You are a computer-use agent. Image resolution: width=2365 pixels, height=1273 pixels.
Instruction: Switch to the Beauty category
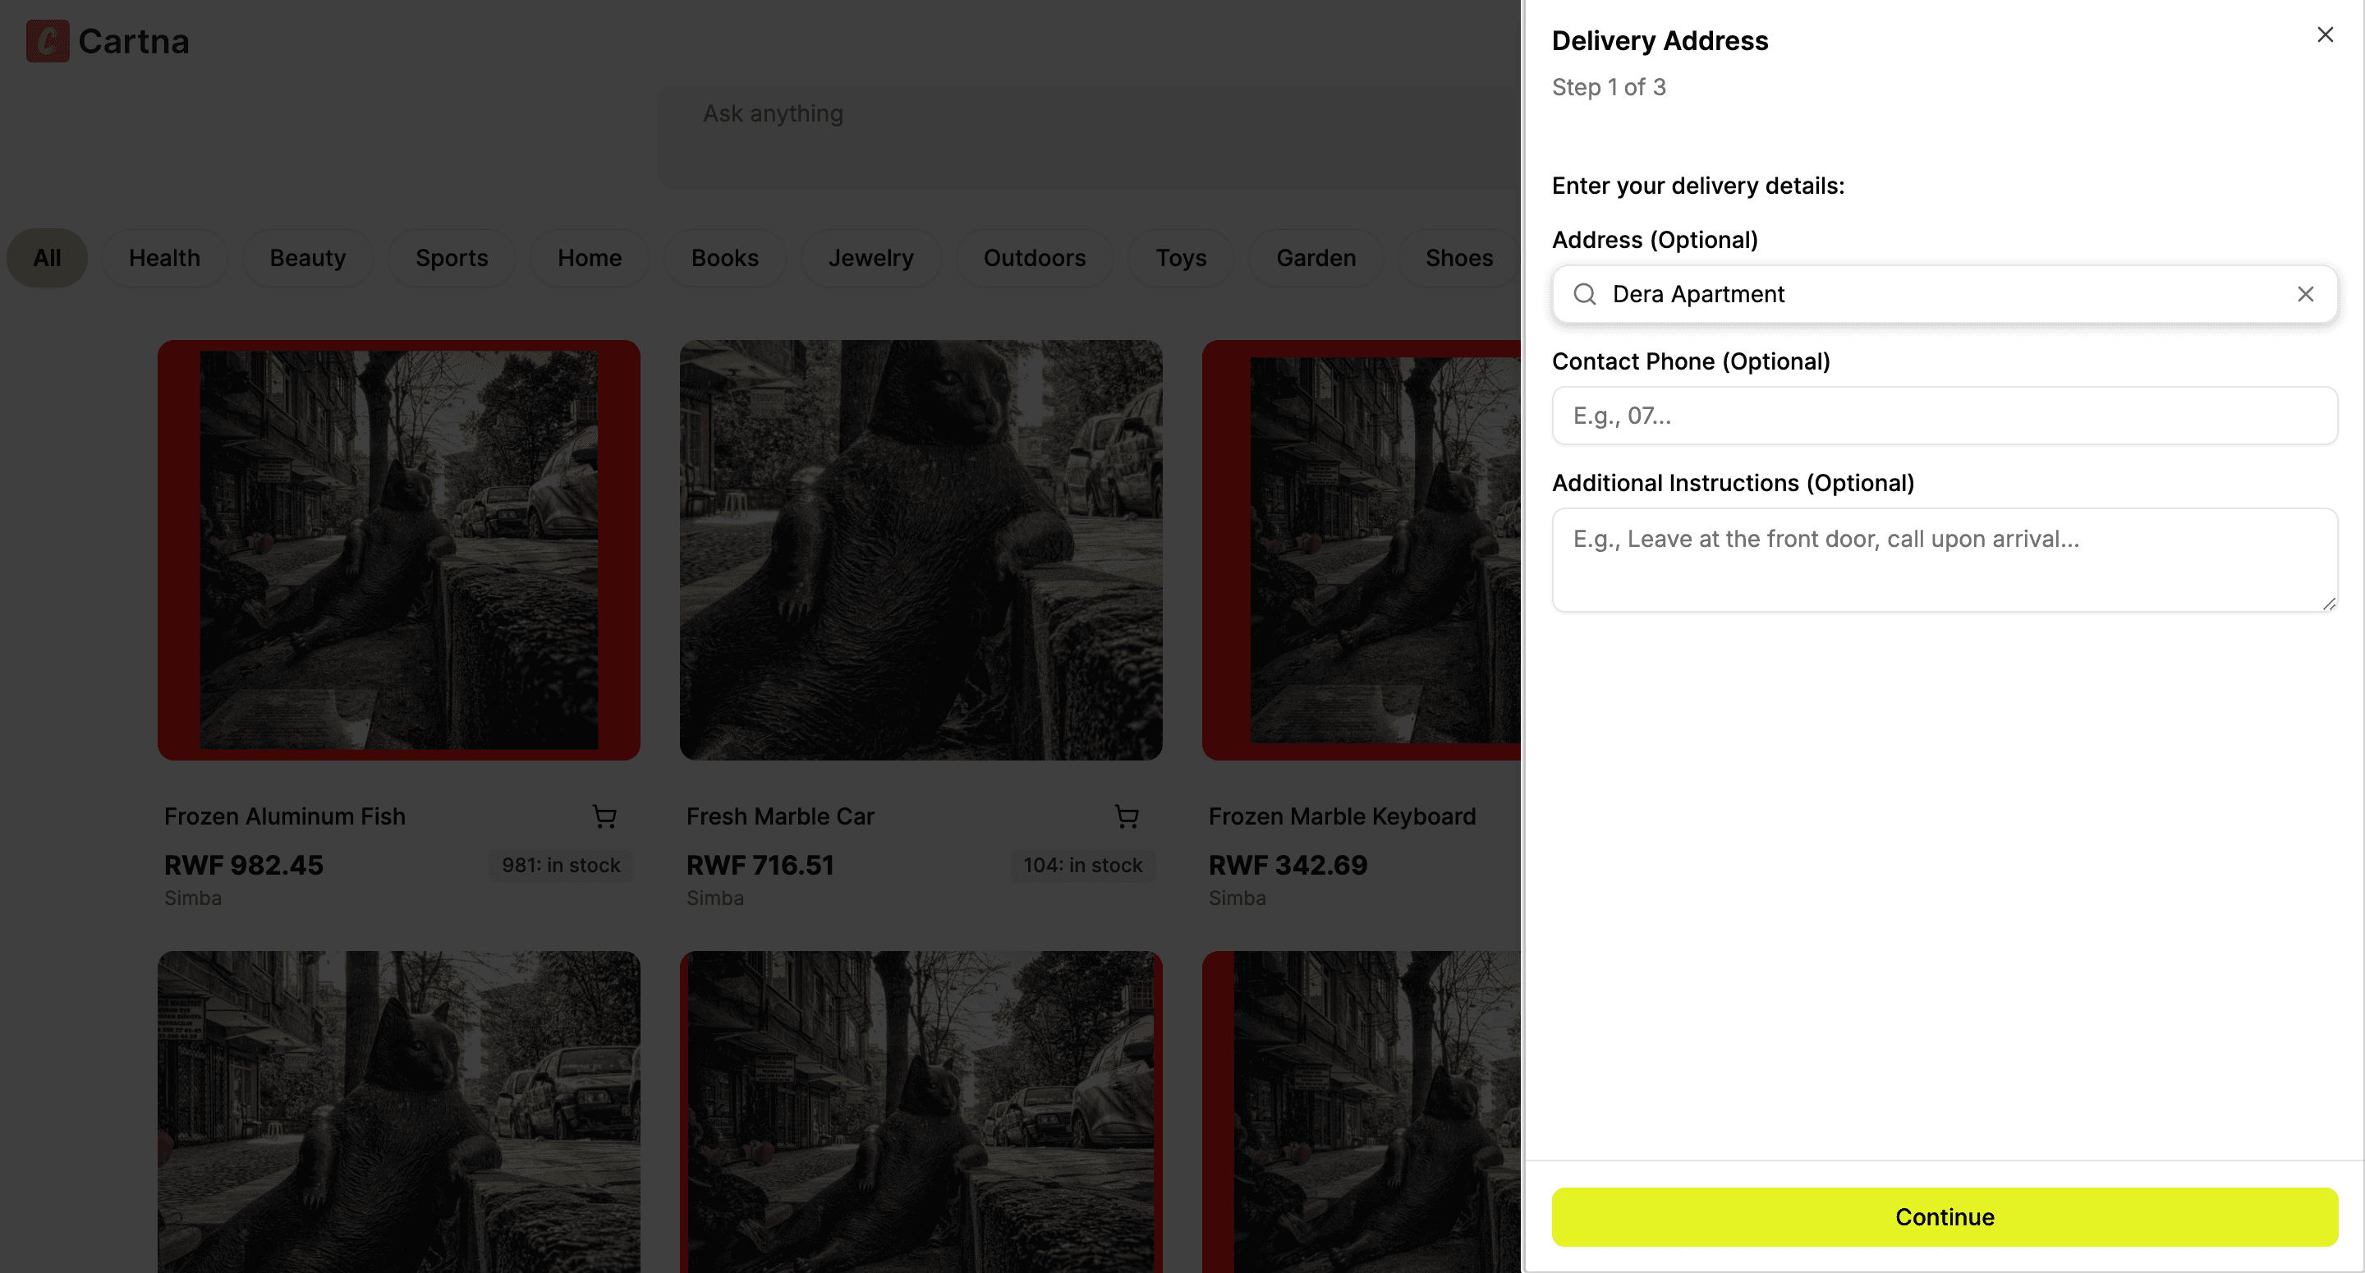click(x=308, y=258)
